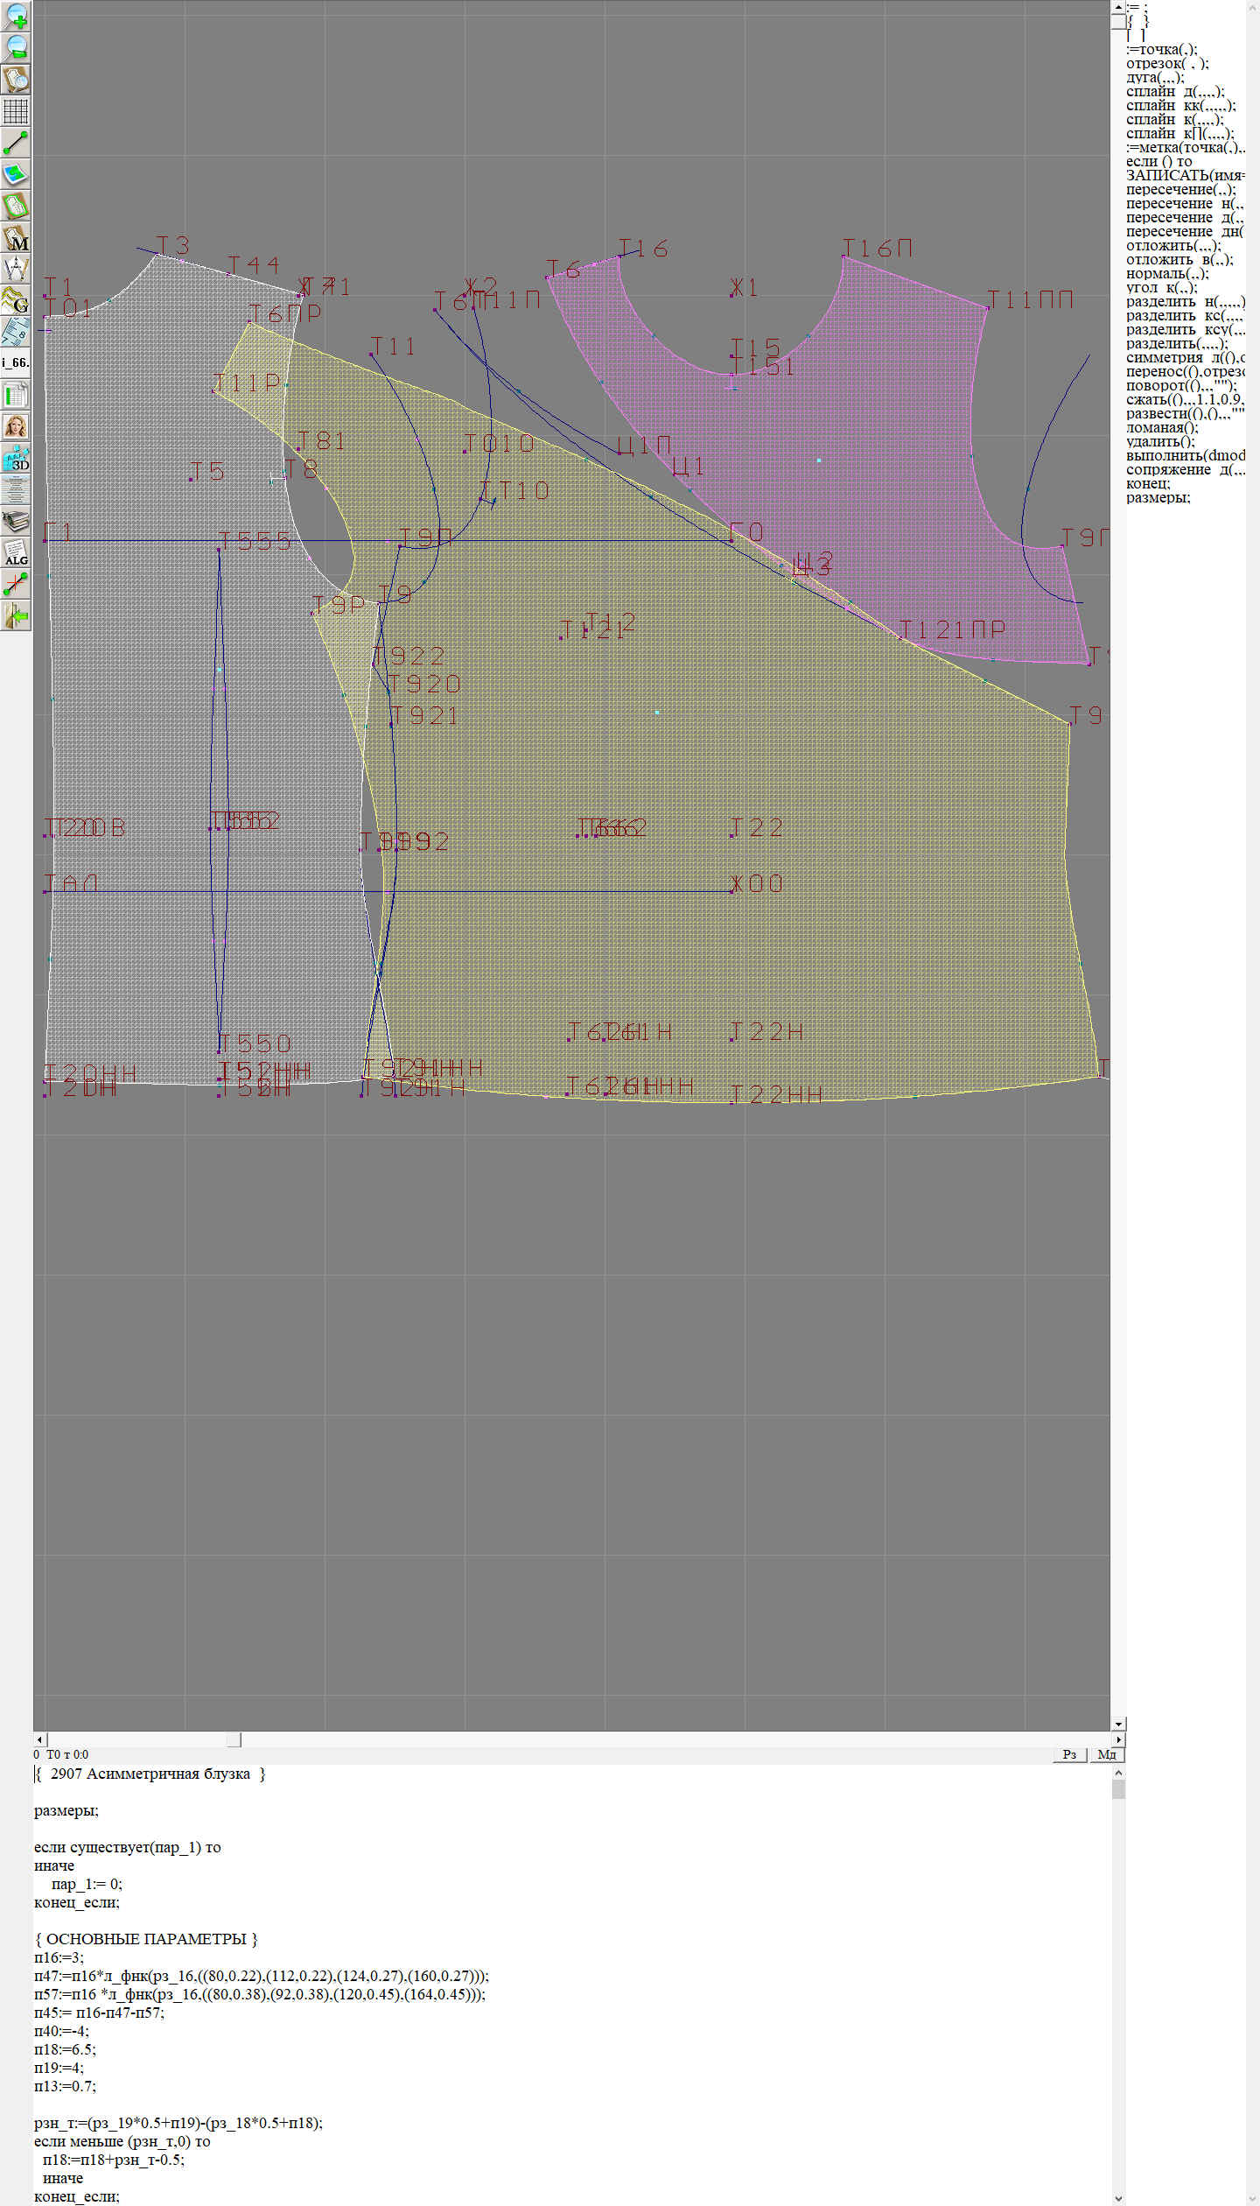1260x2206 pixels.
Task: Select 'пересечение(,,);' in operator list
Action: 1181,189
